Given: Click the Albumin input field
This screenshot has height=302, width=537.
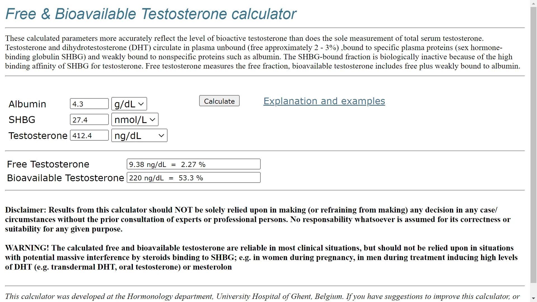Looking at the screenshot, I should [89, 104].
